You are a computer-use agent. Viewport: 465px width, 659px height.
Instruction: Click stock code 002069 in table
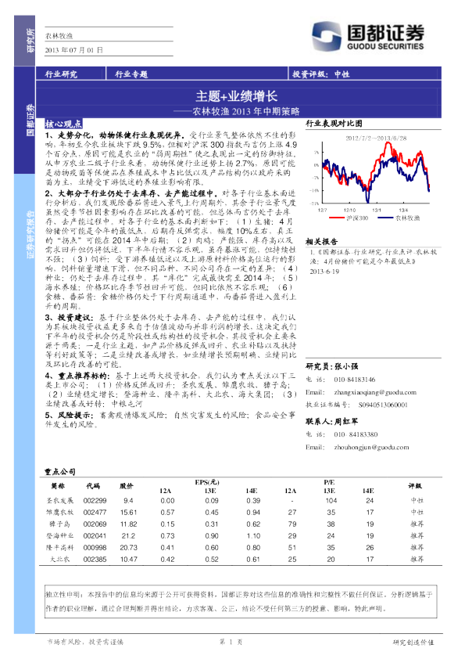pos(95,524)
